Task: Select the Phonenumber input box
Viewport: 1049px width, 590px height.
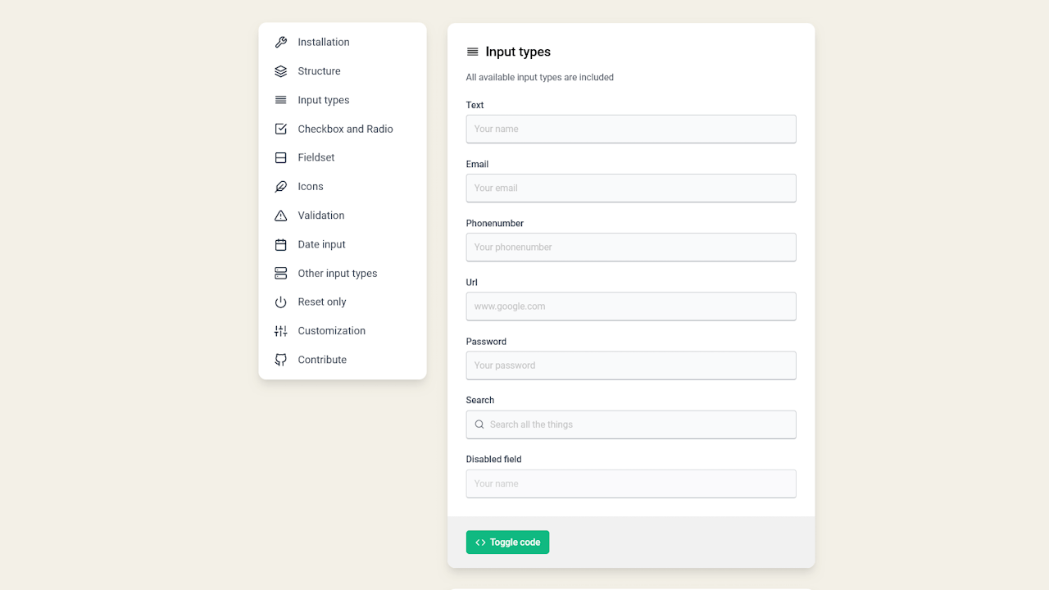Action: point(630,247)
